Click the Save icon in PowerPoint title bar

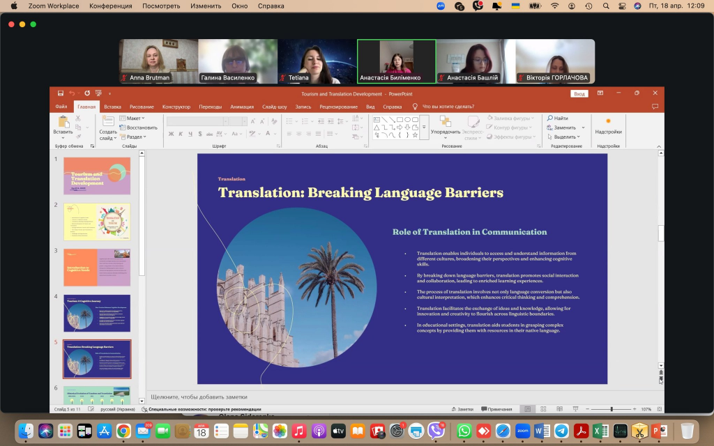point(61,93)
